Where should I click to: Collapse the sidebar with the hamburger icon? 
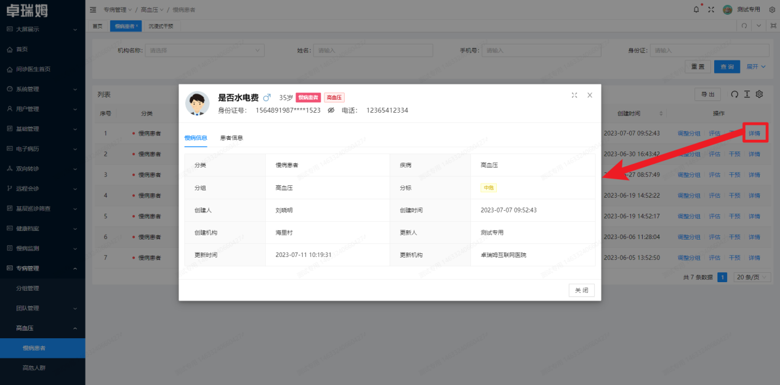(x=93, y=10)
